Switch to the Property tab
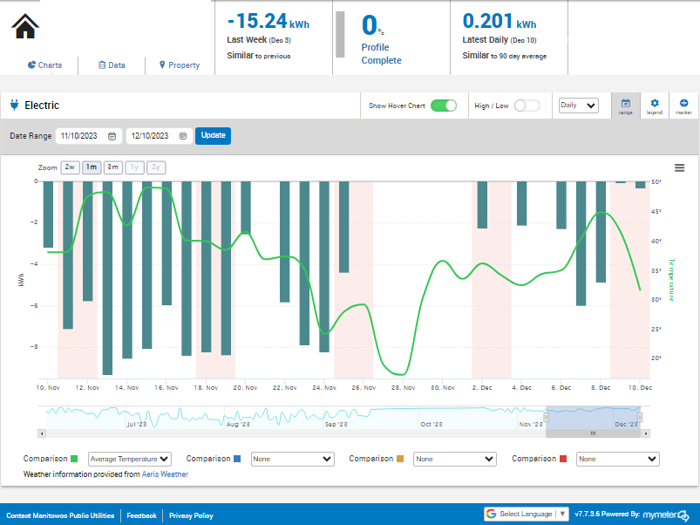The width and height of the screenshot is (700, 525). (x=179, y=65)
